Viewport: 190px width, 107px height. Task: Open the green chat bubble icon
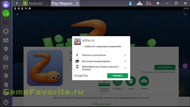[6, 14]
